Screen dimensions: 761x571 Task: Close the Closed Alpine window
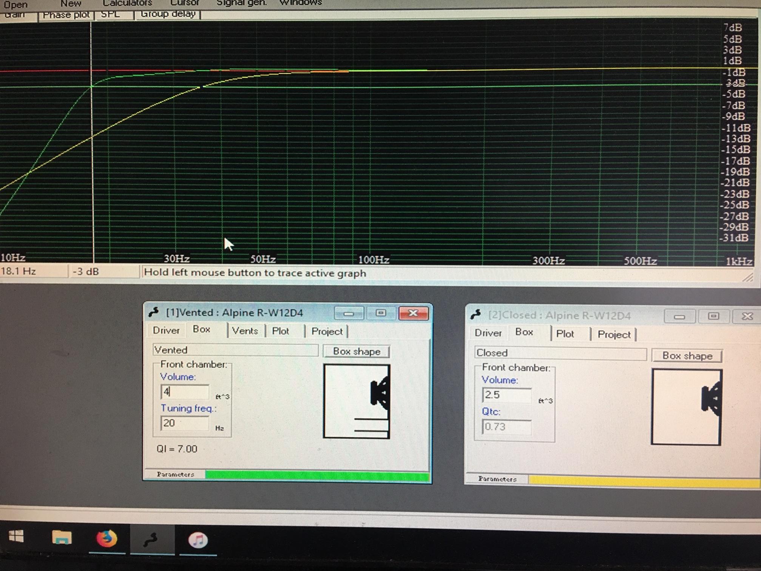tap(747, 316)
